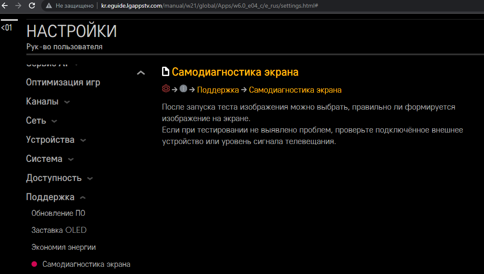Expand the Устройства section chevron
The height and width of the screenshot is (274, 484).
83,140
